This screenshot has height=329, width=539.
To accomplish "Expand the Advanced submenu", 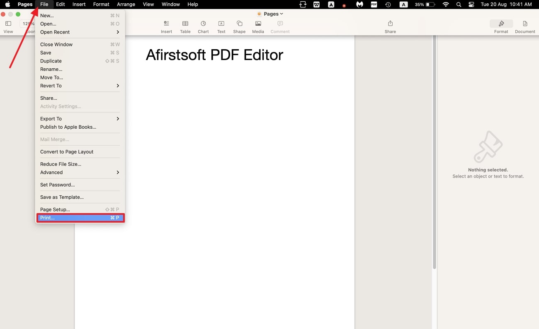I will pyautogui.click(x=80, y=173).
